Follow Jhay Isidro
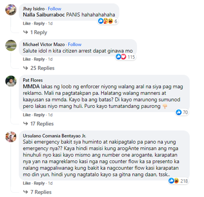The height and width of the screenshot is (197, 204). 54,9
